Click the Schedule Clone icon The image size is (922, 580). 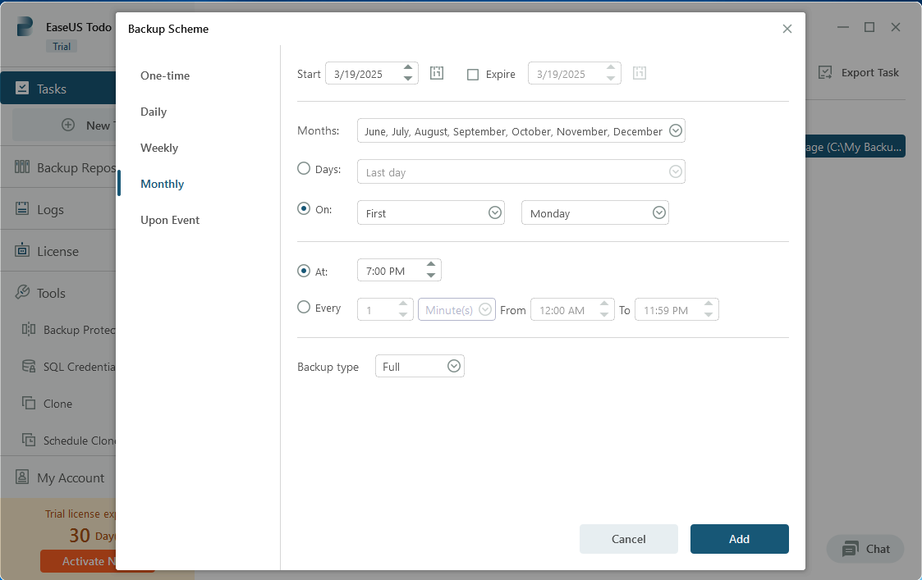tap(28, 440)
